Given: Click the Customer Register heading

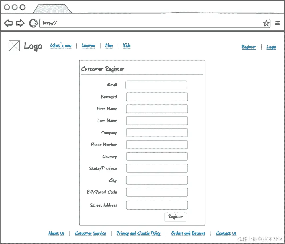Looking at the screenshot, I should pos(103,69).
